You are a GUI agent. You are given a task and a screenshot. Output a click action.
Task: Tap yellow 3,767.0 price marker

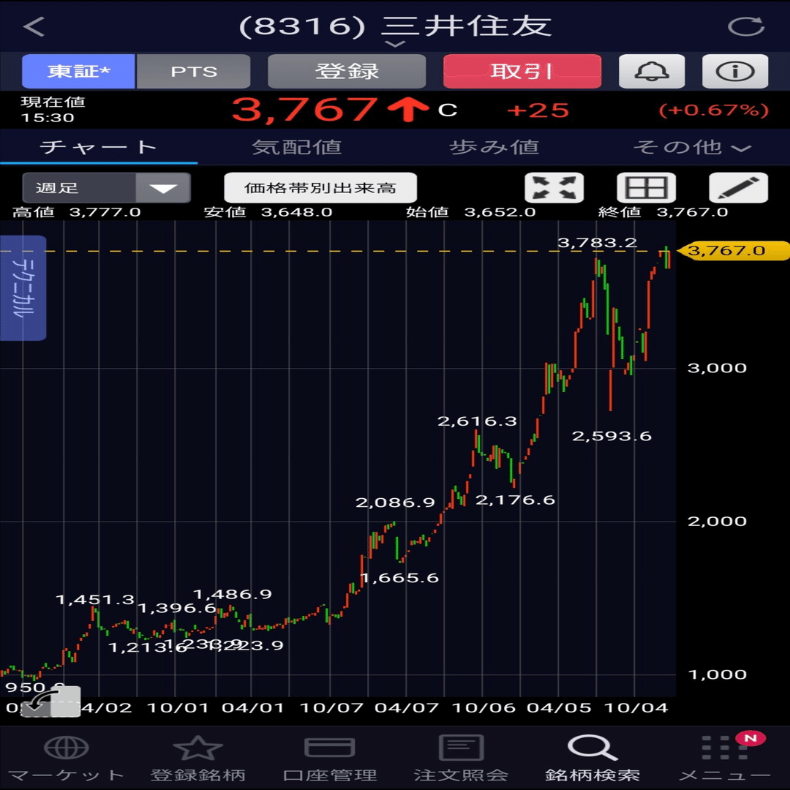point(732,250)
